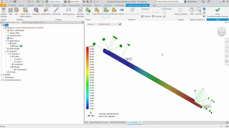Open results Options
The width and height of the screenshot is (229, 128).
pyautogui.click(x=146, y=16)
